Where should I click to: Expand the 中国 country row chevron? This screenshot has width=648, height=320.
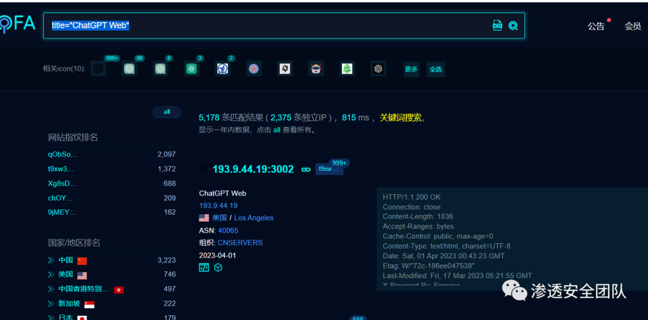click(x=51, y=260)
